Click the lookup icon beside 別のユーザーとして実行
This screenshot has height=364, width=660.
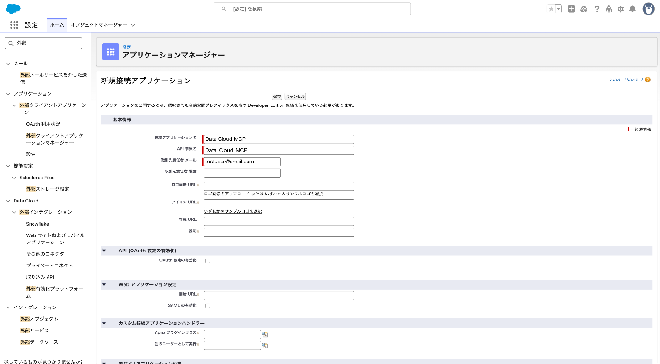point(264,345)
